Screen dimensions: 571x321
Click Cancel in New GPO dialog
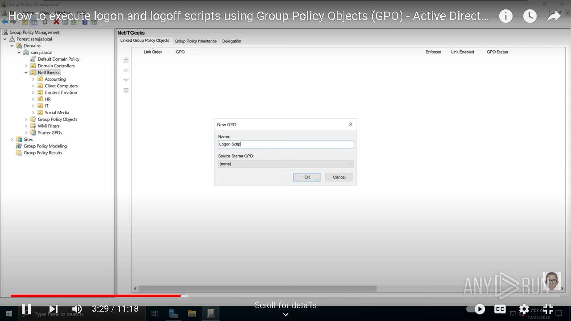339,177
